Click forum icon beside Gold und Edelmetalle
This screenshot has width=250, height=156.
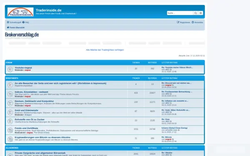pyautogui.click(x=10, y=112)
